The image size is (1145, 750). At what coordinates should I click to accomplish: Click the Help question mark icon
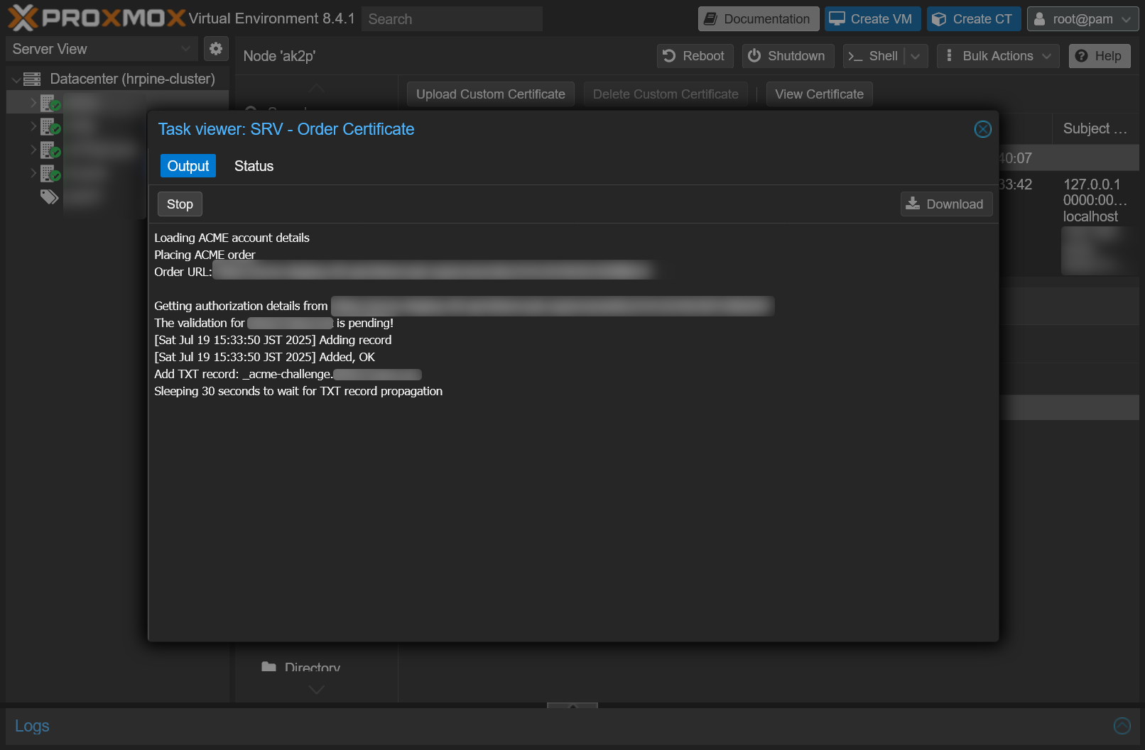(x=1081, y=56)
